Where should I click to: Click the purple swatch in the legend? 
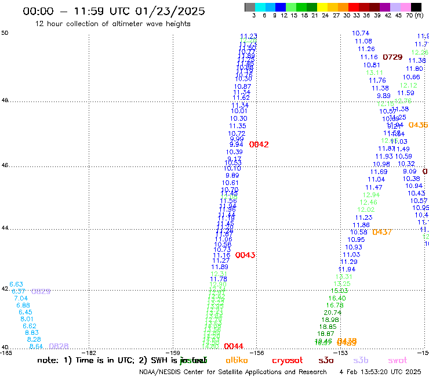(384, 7)
